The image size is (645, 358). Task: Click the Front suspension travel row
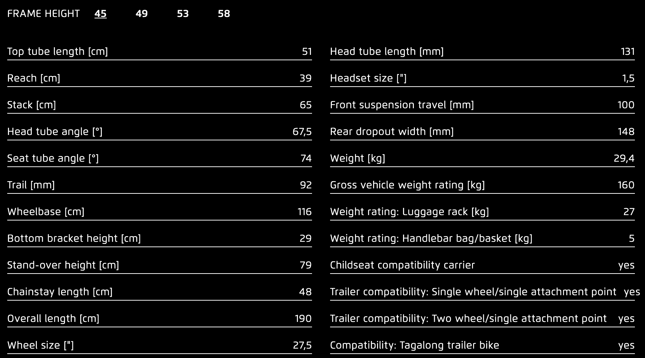click(x=482, y=105)
